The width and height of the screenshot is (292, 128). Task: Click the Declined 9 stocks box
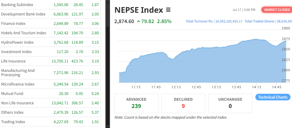coord(183,103)
